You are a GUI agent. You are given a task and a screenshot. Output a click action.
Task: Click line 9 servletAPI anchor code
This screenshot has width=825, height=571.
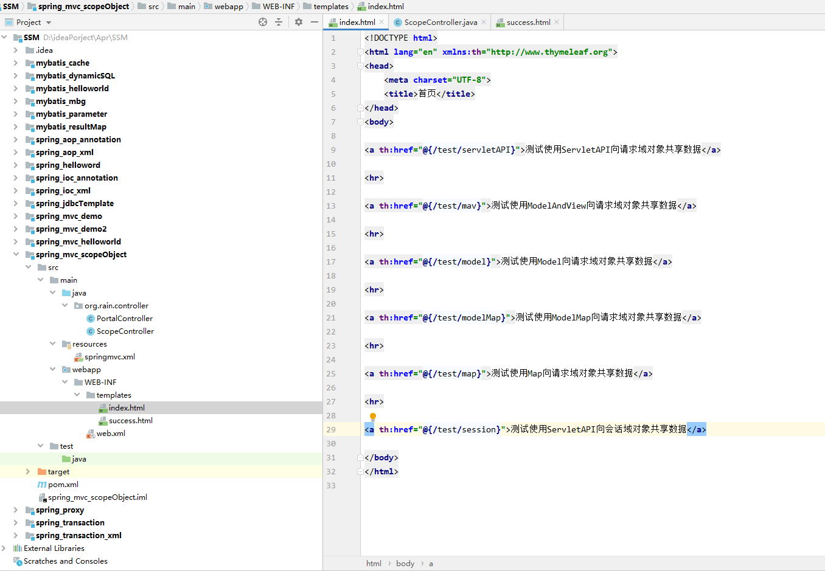[x=543, y=150]
